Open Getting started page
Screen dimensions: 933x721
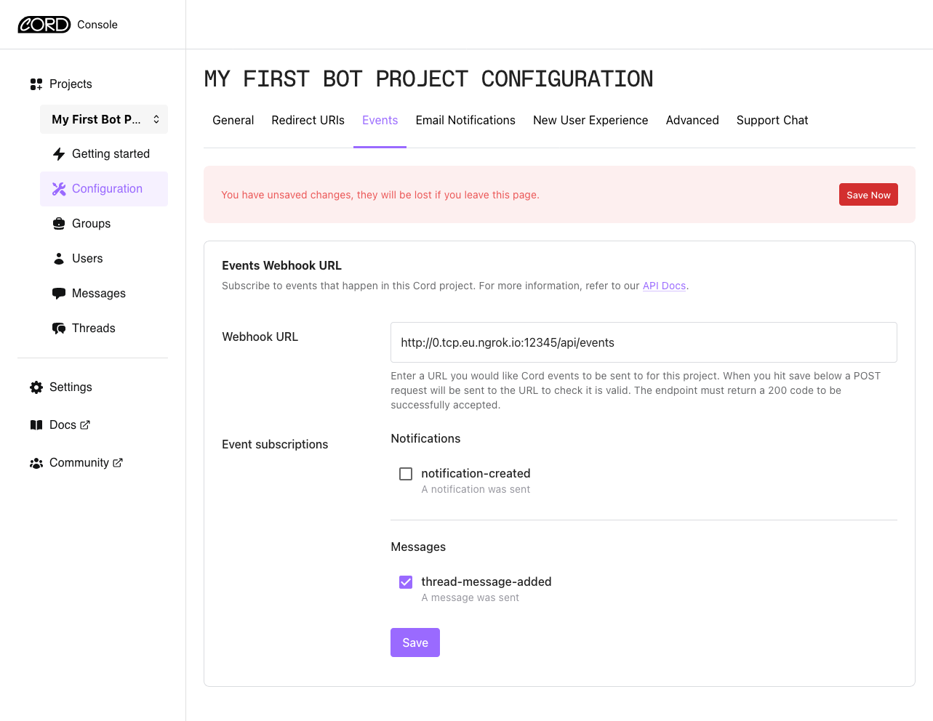tap(104, 154)
